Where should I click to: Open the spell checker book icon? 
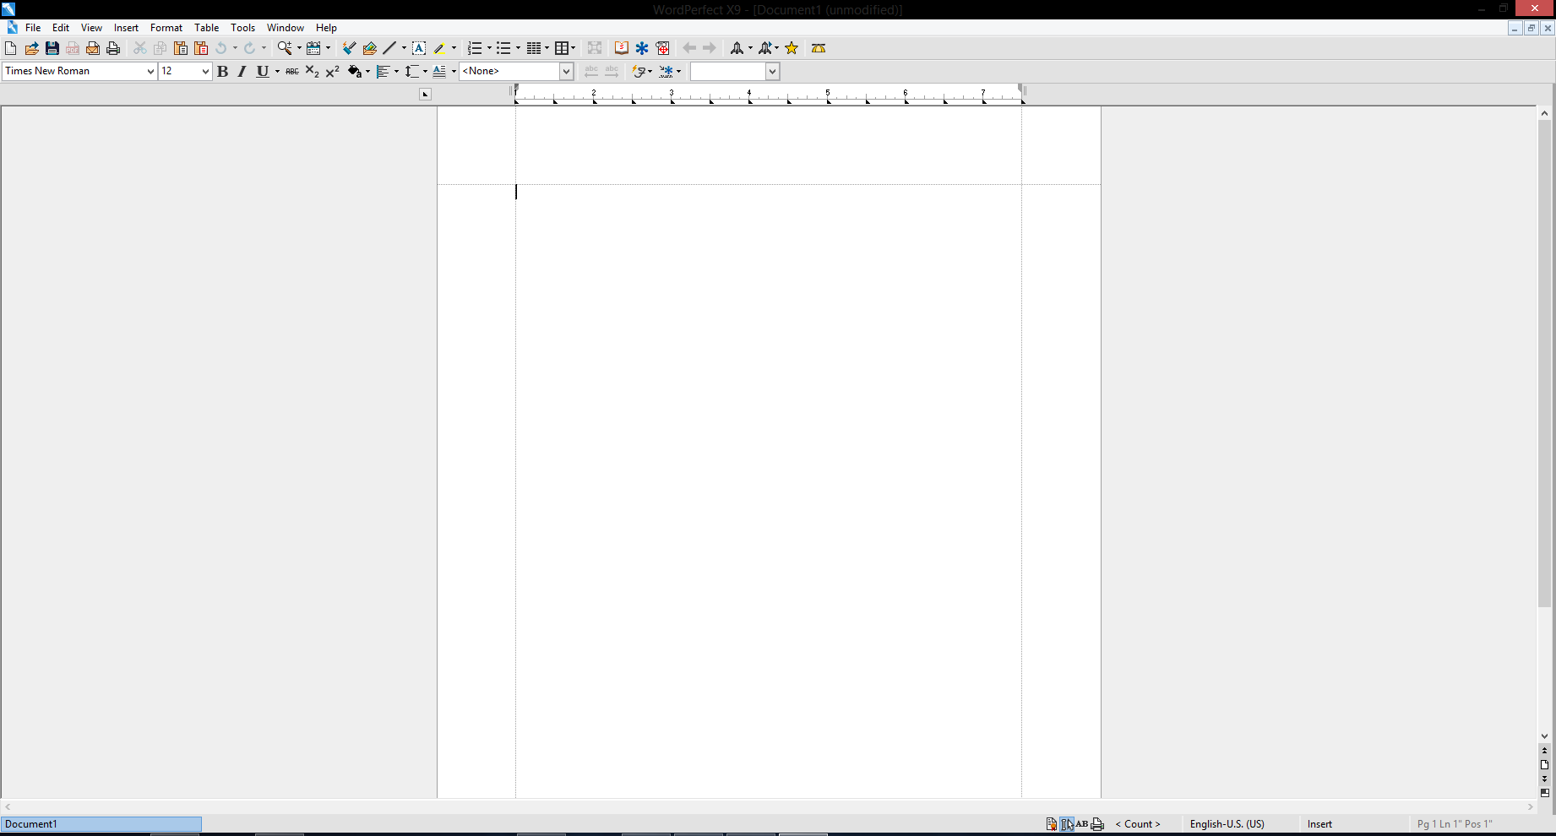point(621,48)
